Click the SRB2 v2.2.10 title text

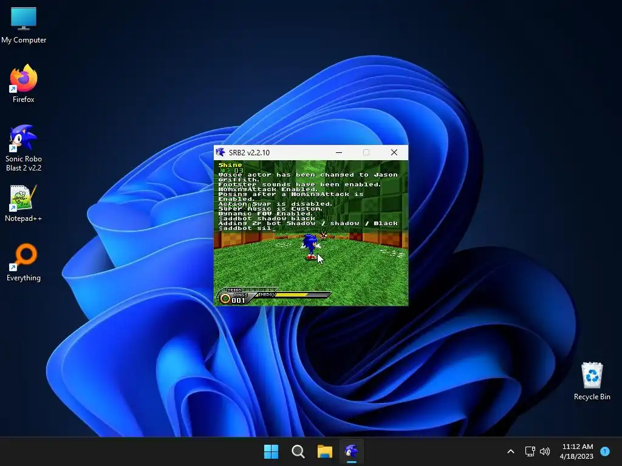249,152
